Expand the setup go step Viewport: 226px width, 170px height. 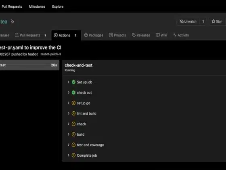click(x=69, y=103)
